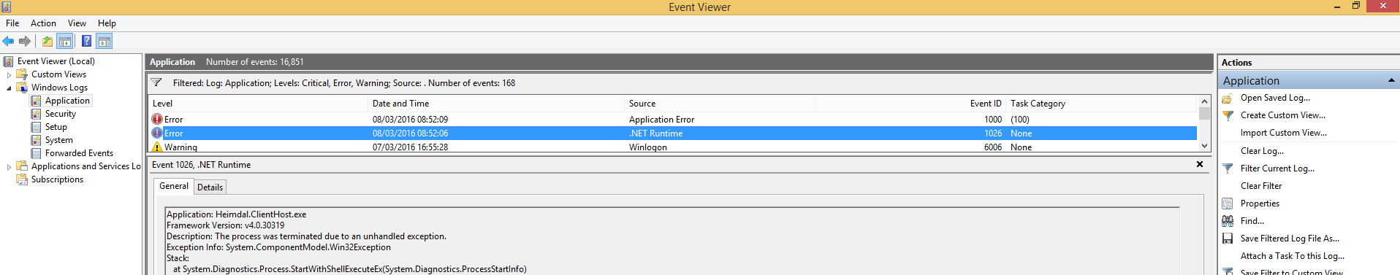Viewport: 1400px width, 275px height.
Task: Select the Winlogon warning row
Action: click(x=672, y=147)
